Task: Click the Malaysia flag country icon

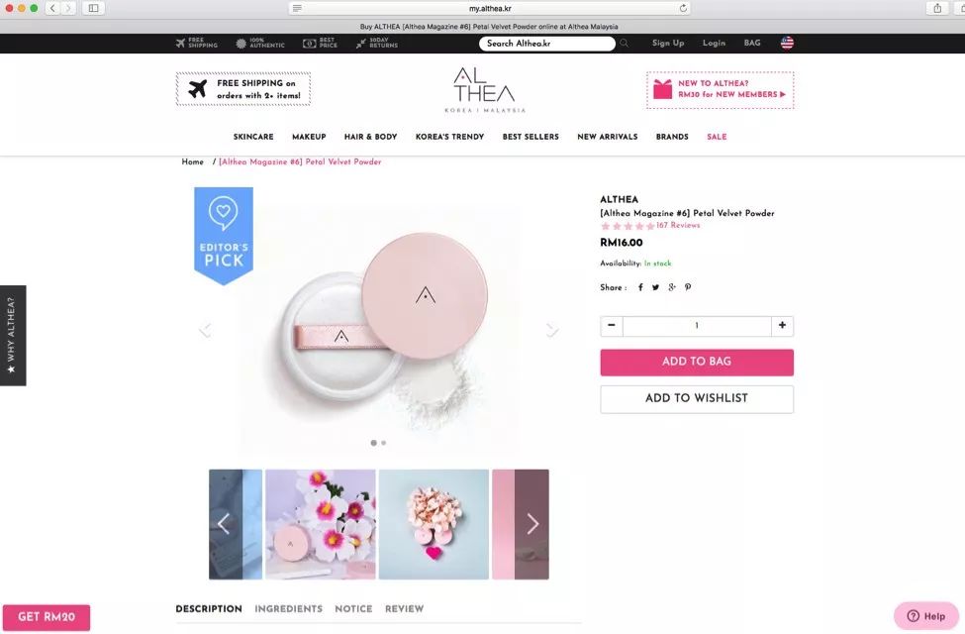Action: [787, 44]
